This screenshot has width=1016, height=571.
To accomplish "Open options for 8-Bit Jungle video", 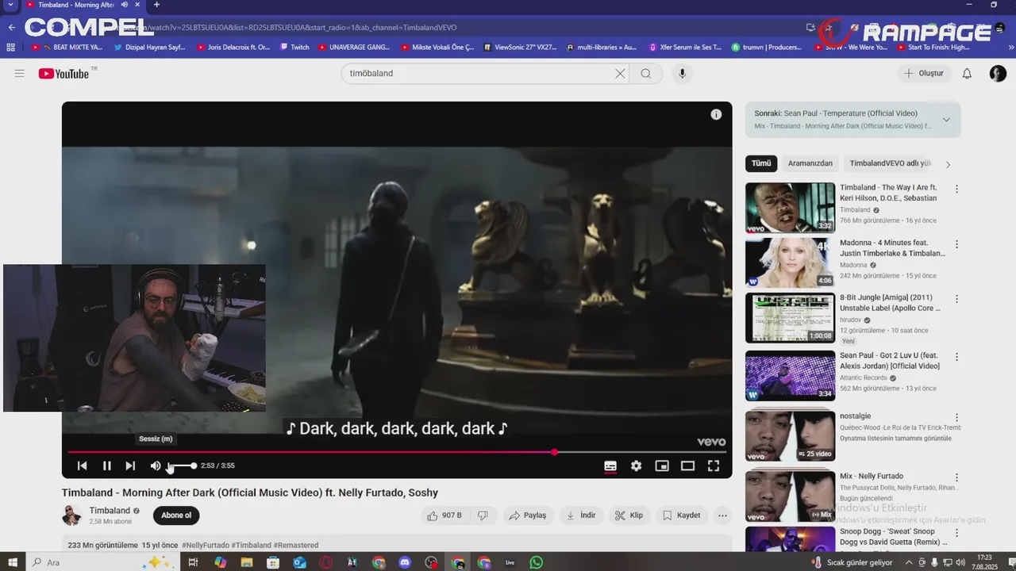I will pyautogui.click(x=956, y=300).
